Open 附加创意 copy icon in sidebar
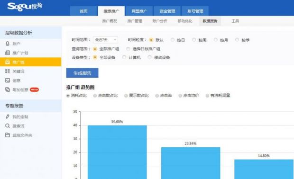The width and height of the screenshot is (294, 179). click(x=8, y=89)
